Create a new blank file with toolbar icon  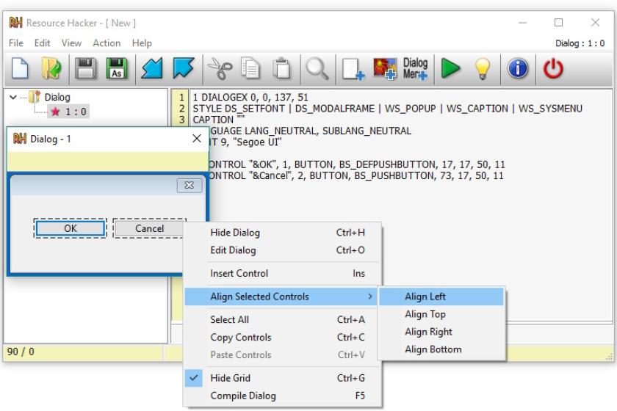pos(20,68)
